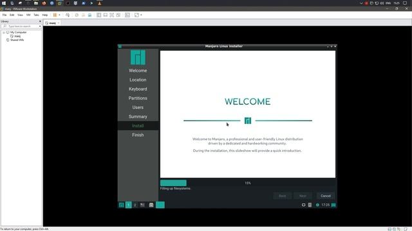Select Shared VMs in the library
The image size is (412, 231).
coord(17,40)
